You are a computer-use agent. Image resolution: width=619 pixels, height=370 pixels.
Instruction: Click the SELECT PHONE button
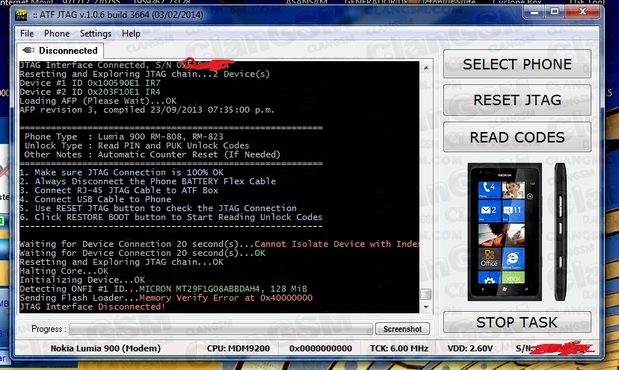517,64
